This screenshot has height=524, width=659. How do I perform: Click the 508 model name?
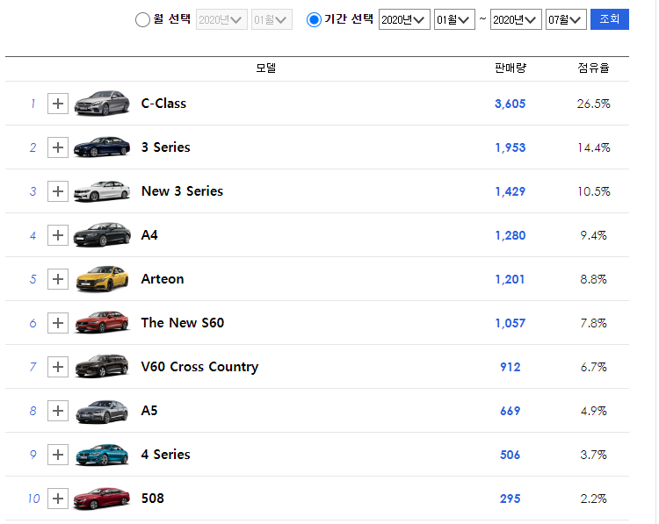[x=153, y=499]
